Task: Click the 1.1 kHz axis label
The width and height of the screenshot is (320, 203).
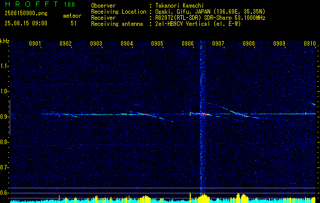Action: 4,66
